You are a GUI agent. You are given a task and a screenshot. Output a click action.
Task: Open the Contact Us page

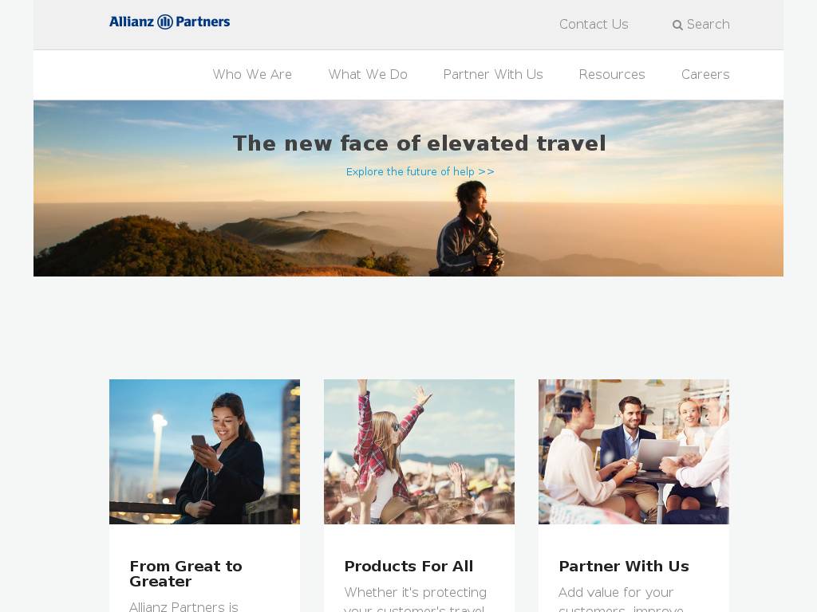594,25
